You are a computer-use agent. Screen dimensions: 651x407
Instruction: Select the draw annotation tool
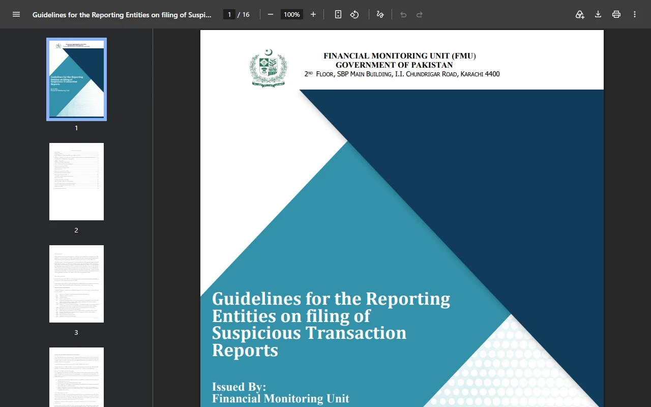(x=380, y=14)
